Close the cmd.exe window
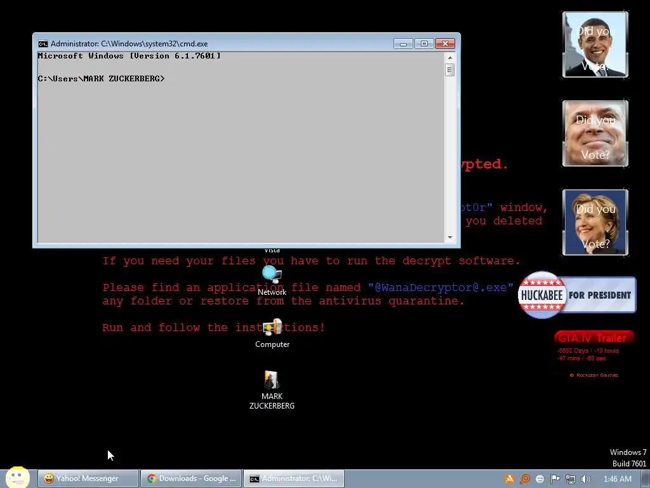Viewport: 650px width, 488px height. coord(445,44)
